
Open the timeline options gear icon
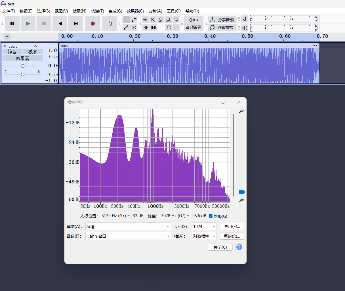click(7, 37)
